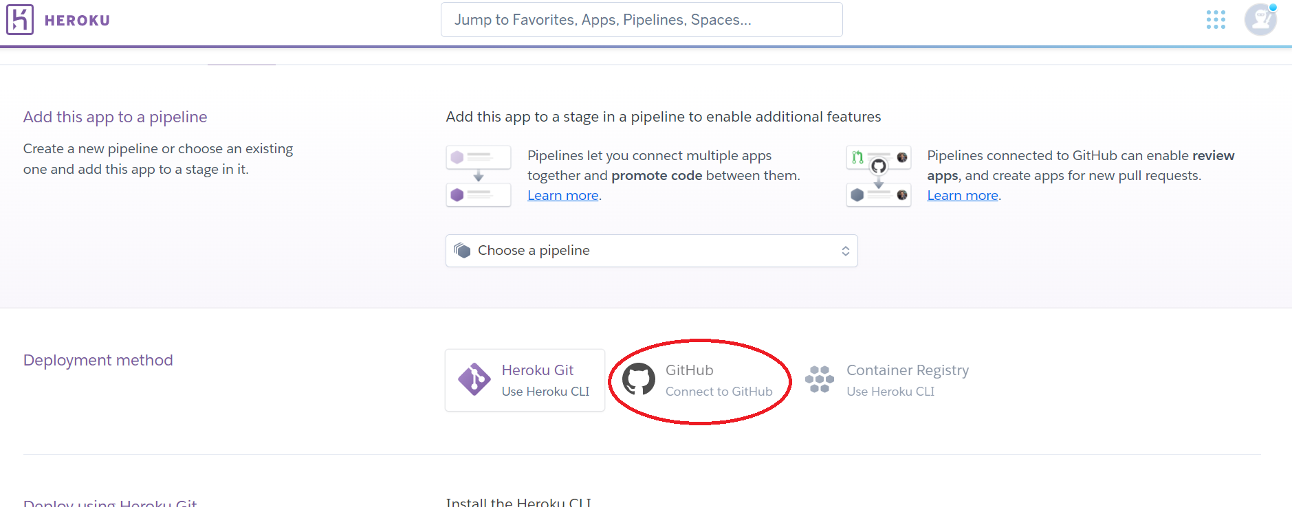1292x507 pixels.
Task: Focus the Jump to Favorites search field
Action: tap(641, 20)
